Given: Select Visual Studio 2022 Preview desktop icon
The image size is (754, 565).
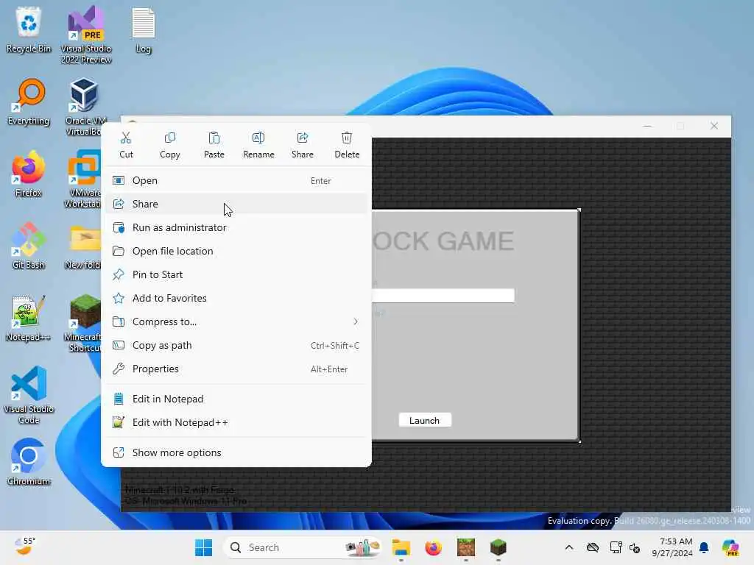Looking at the screenshot, I should 86,35.
